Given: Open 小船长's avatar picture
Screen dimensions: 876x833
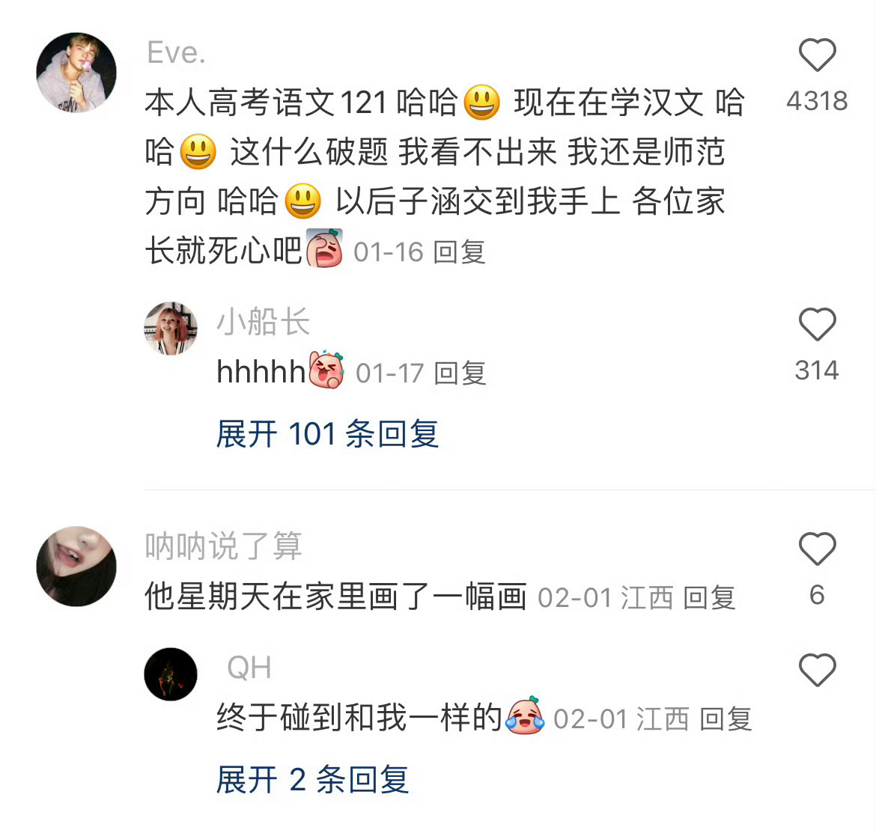Looking at the screenshot, I should pyautogui.click(x=171, y=329).
